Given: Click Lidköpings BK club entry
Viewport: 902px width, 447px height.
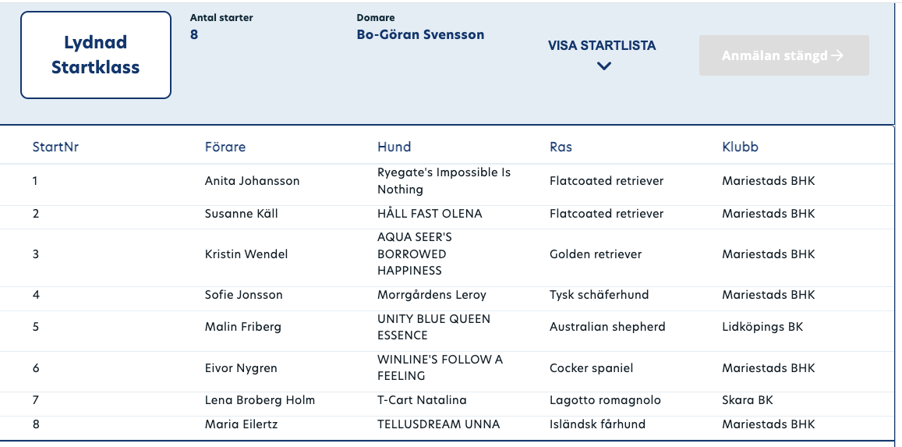Looking at the screenshot, I should click(x=762, y=328).
